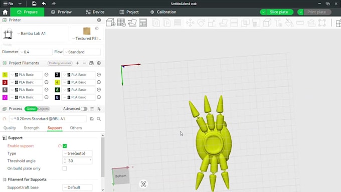Select the Lay on face tool

coord(223,23)
